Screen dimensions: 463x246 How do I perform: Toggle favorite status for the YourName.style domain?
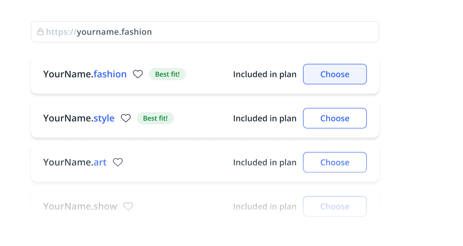tap(126, 118)
